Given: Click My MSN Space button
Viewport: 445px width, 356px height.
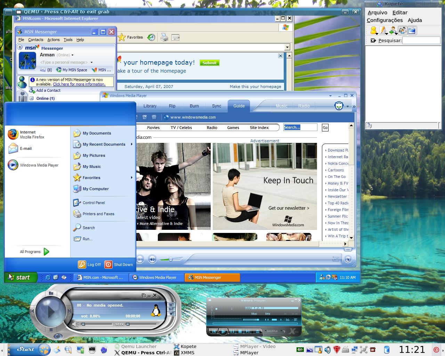Looking at the screenshot, I should (72, 70).
